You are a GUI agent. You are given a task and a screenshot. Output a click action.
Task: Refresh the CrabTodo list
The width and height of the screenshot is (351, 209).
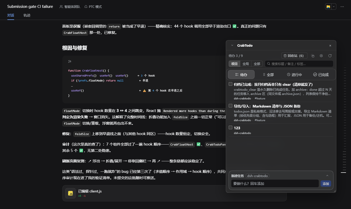point(330,56)
